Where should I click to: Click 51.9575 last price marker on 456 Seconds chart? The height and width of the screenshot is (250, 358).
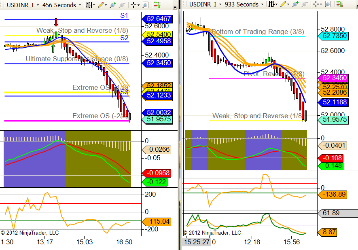(157, 119)
